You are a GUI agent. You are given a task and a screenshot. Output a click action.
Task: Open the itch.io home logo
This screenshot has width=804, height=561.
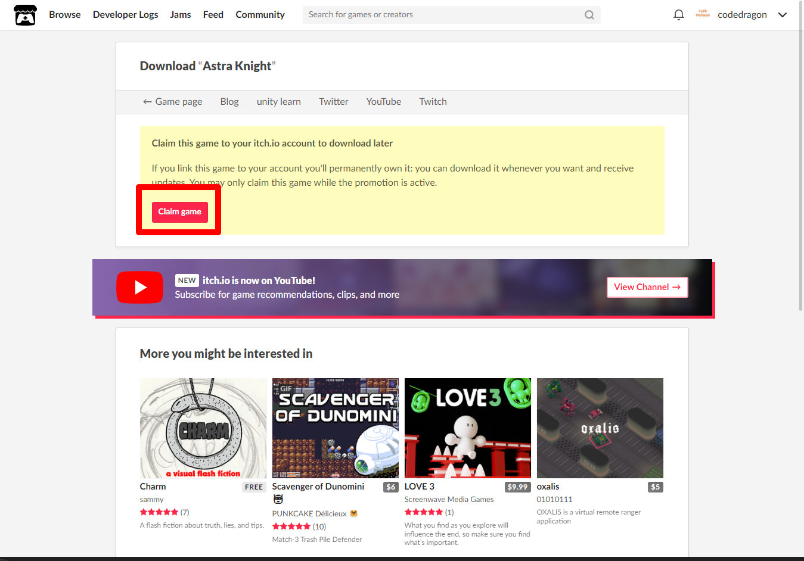tap(25, 15)
